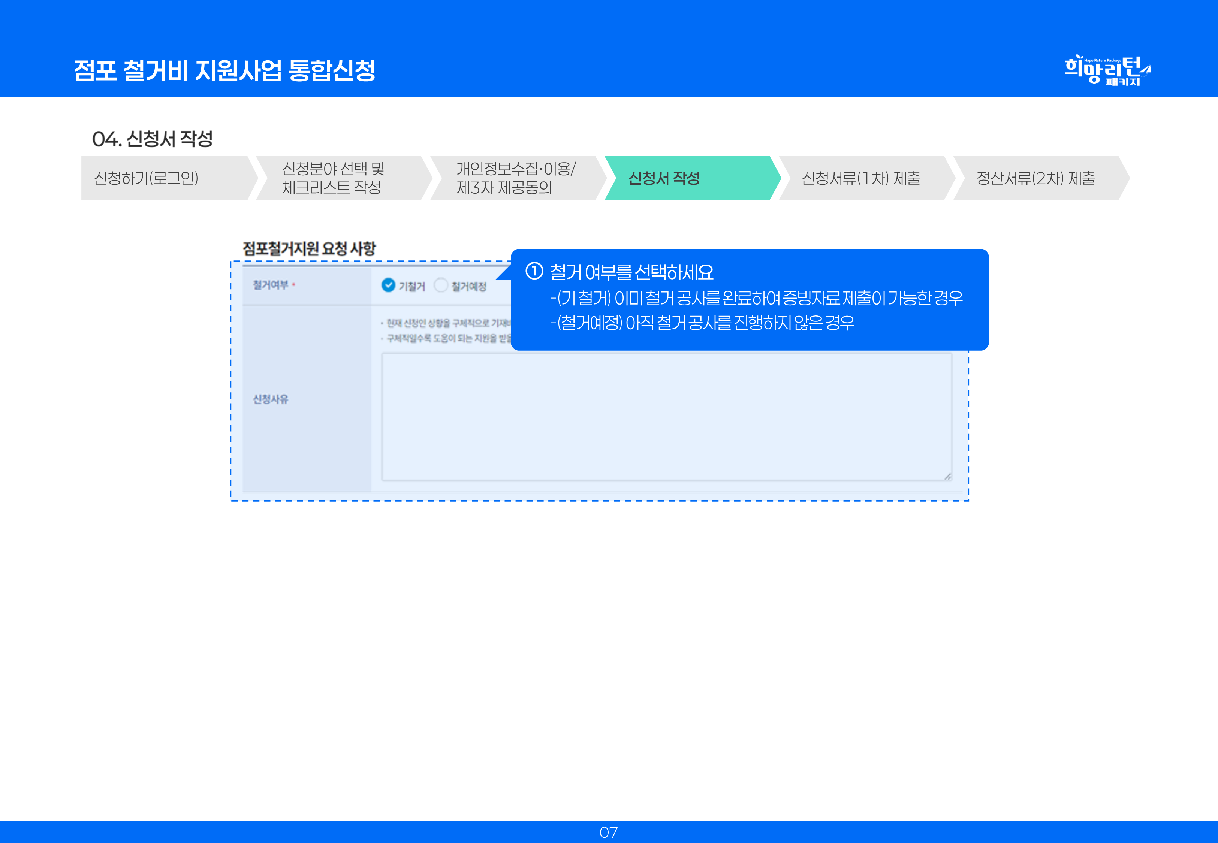Click the 점포철거지원 요청 사항 heading
Image resolution: width=1218 pixels, height=843 pixels.
pos(309,248)
